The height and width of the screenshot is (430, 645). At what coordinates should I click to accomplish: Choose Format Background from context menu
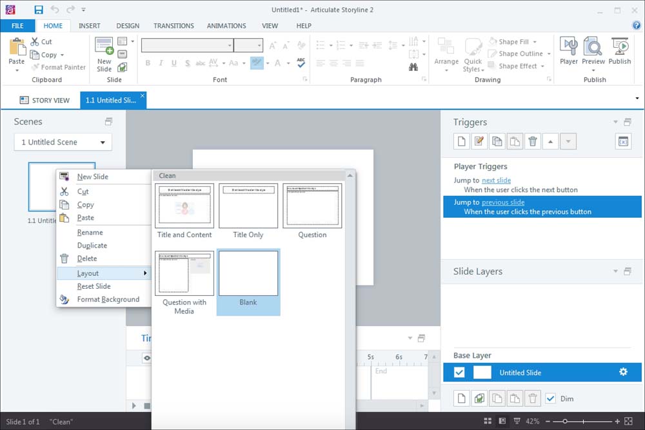pos(108,299)
